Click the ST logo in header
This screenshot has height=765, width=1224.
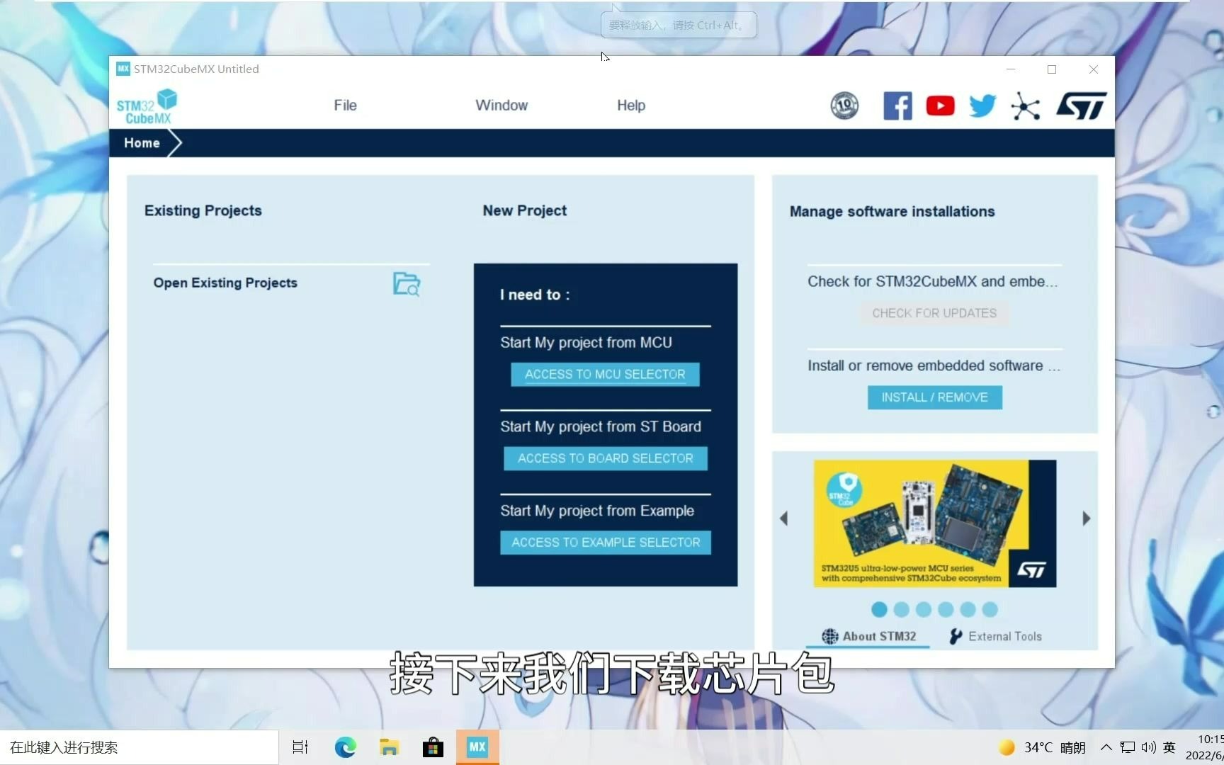(x=1081, y=106)
